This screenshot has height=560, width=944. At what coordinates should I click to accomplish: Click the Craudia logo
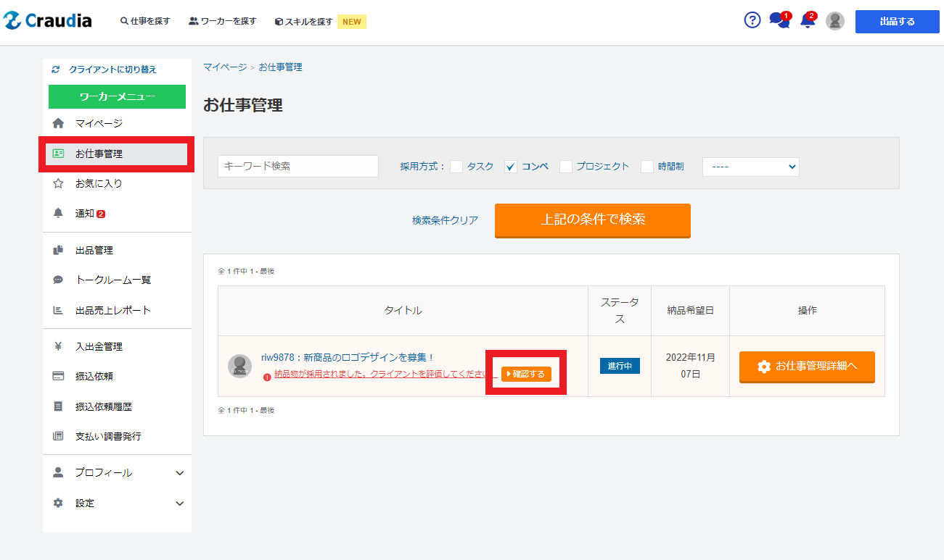[48, 21]
